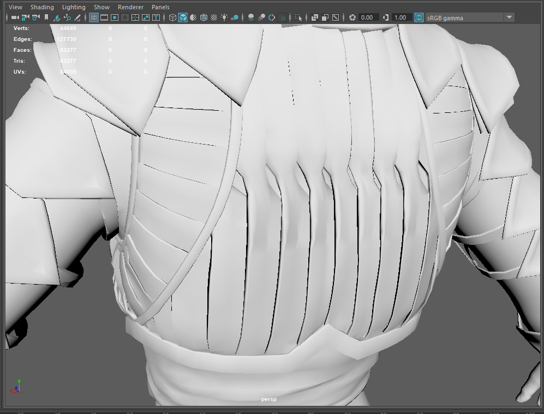544x414 pixels.
Task: Click the Wireframe shading cube icon
Action: coord(172,17)
